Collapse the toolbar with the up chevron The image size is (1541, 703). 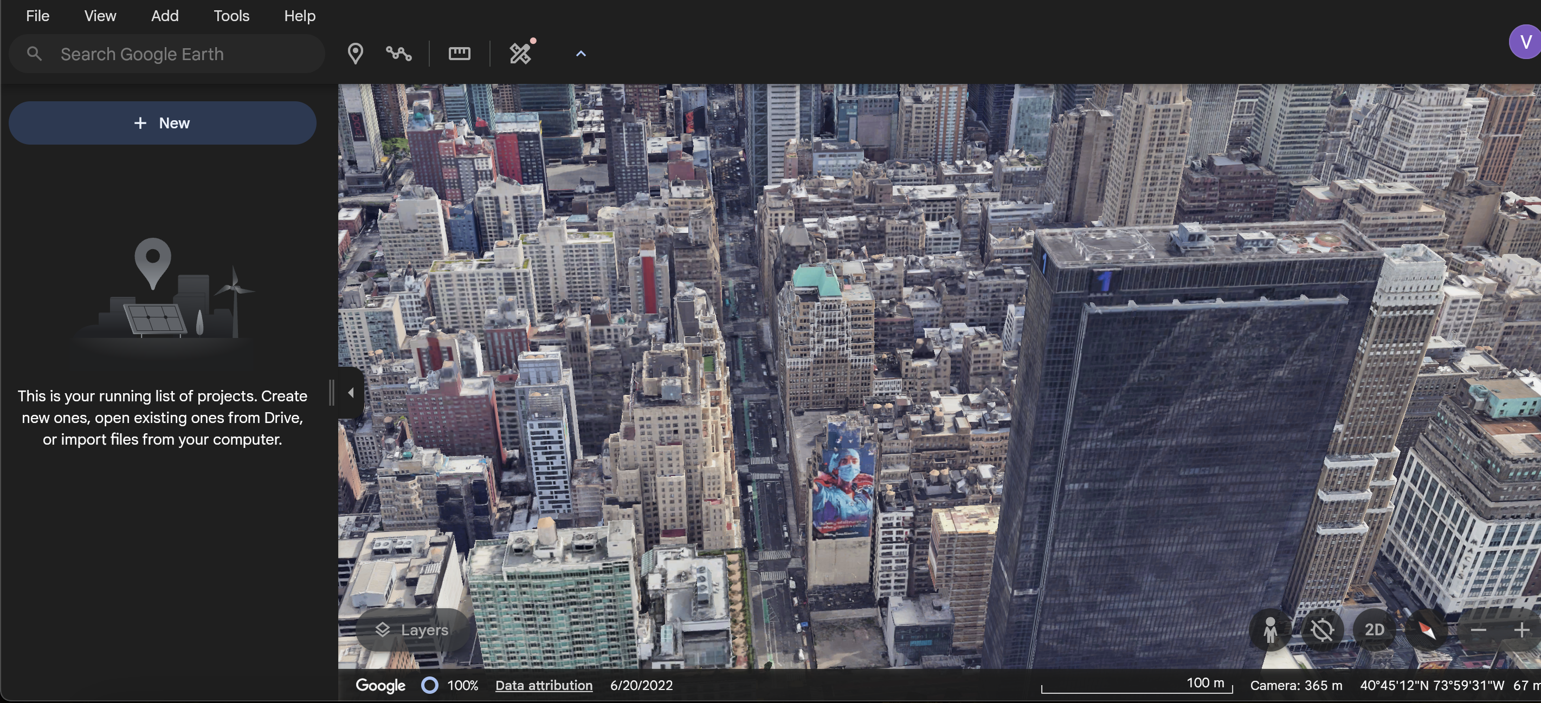581,54
